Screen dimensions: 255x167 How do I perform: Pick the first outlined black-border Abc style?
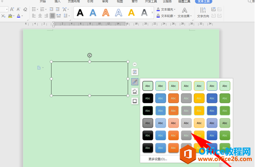pos(148,86)
